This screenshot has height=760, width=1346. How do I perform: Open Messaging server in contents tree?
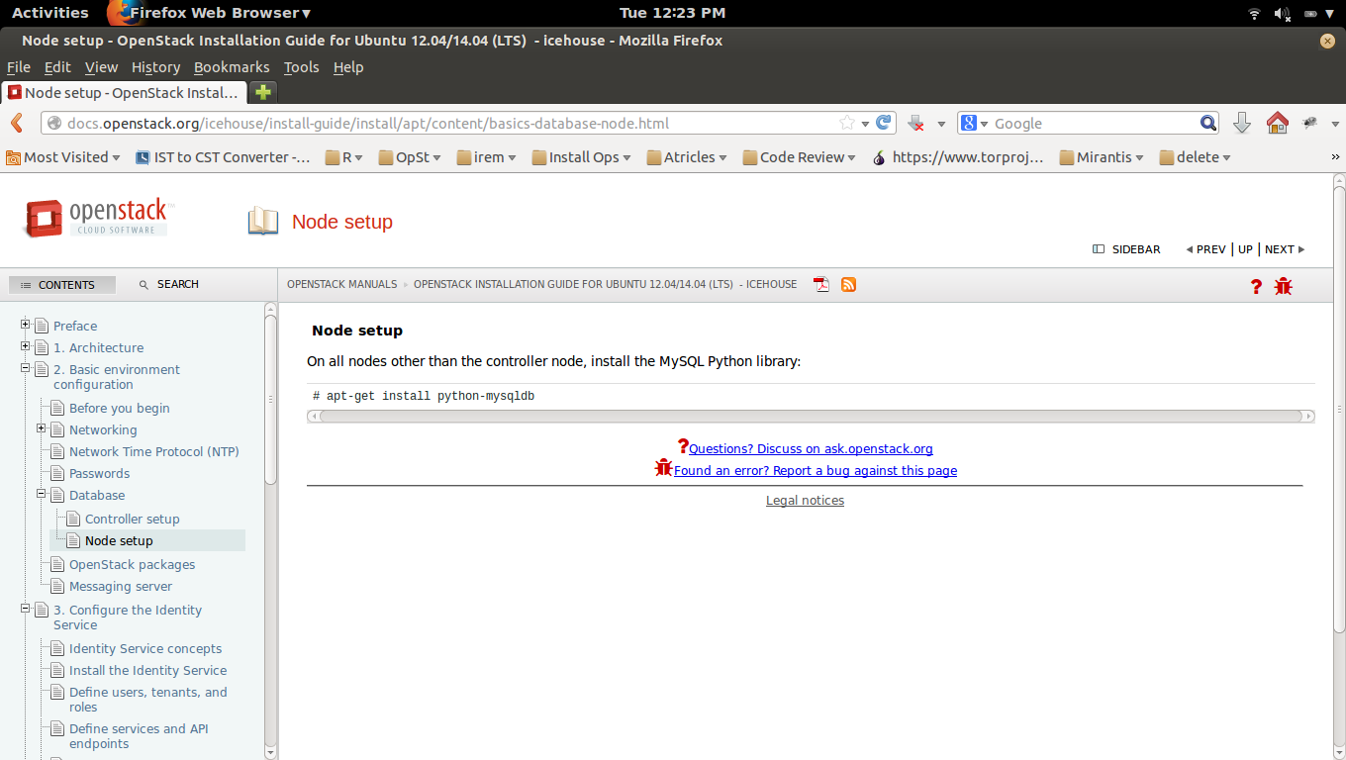[121, 586]
